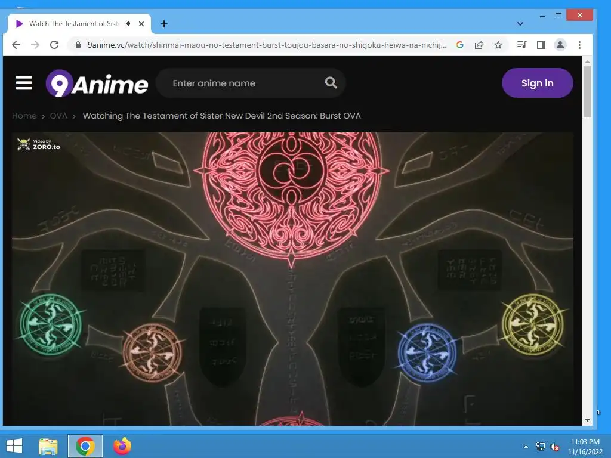Go to Home breadcrumb link

click(x=24, y=116)
